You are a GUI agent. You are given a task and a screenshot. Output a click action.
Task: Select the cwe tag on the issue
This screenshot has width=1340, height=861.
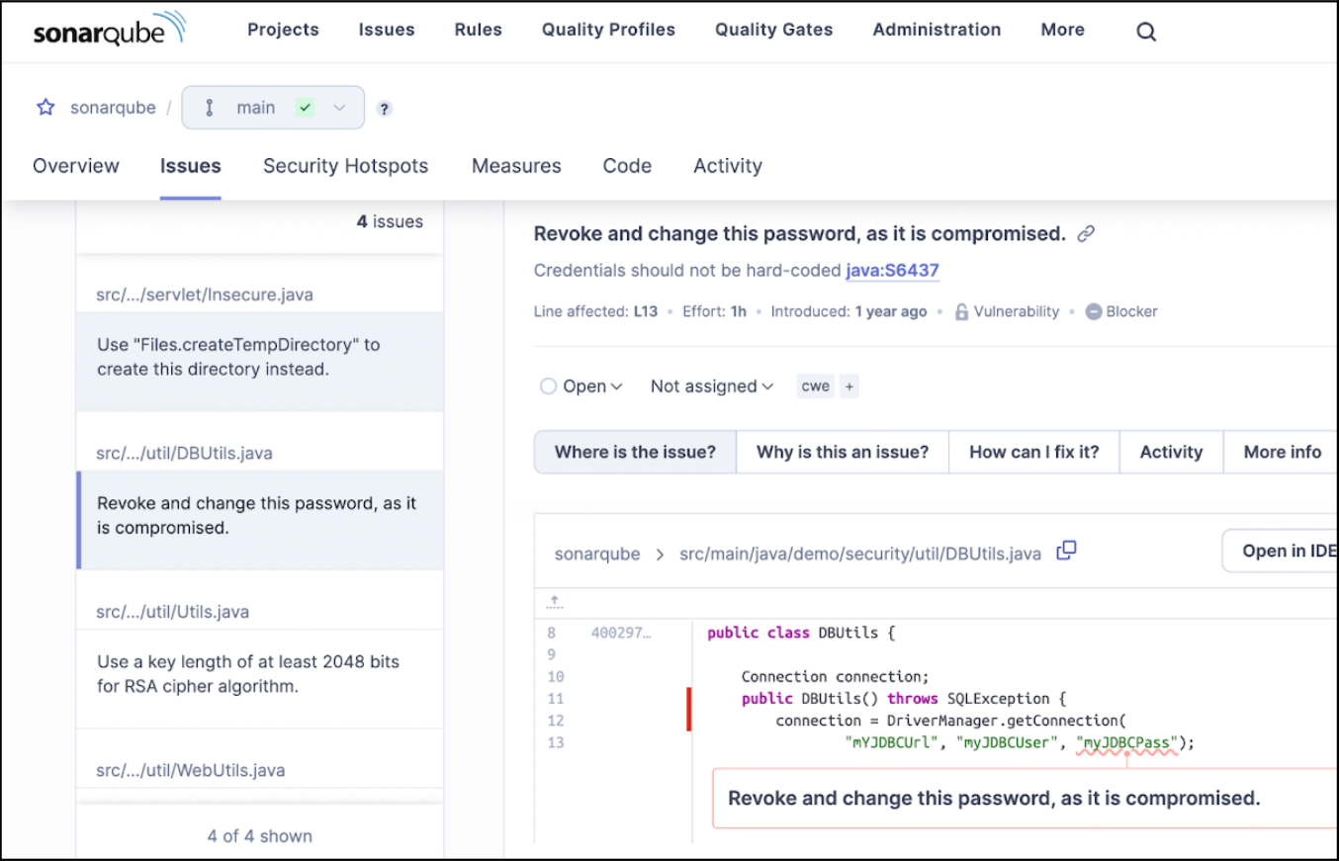click(x=814, y=386)
